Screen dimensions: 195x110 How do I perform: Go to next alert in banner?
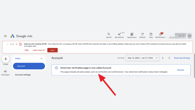point(17,44)
